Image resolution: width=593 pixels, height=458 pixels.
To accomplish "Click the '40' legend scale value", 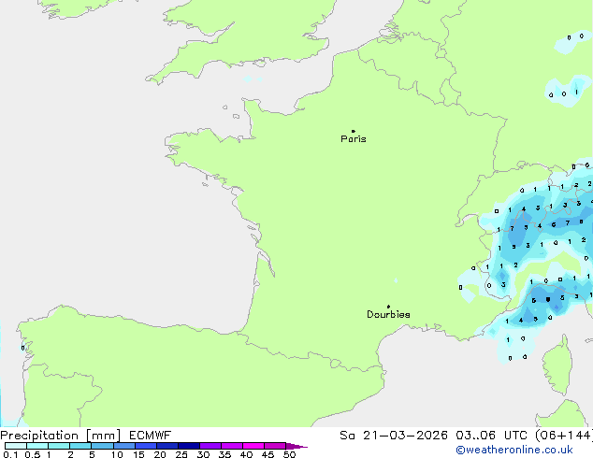I will tap(246, 454).
